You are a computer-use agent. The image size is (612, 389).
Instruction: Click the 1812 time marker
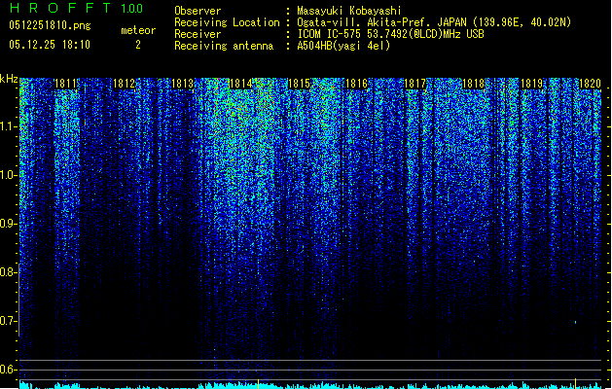[x=124, y=84]
